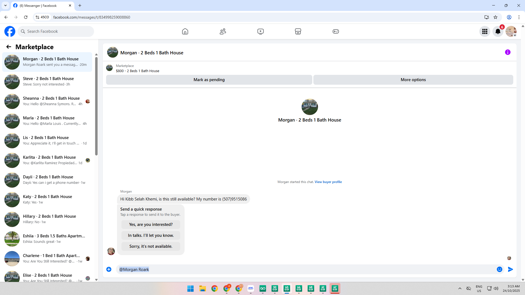Open the Marla chat in the list
The height and width of the screenshot is (295, 525).
[47, 121]
